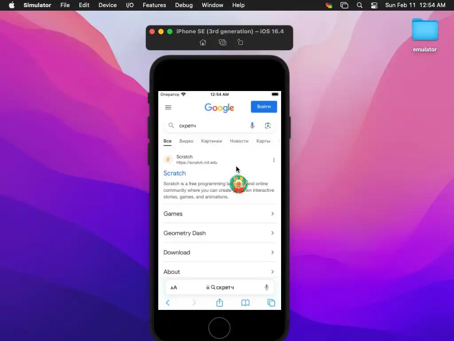Switch to the Картинки tab
Screen dimensions: 454x341
point(211,141)
